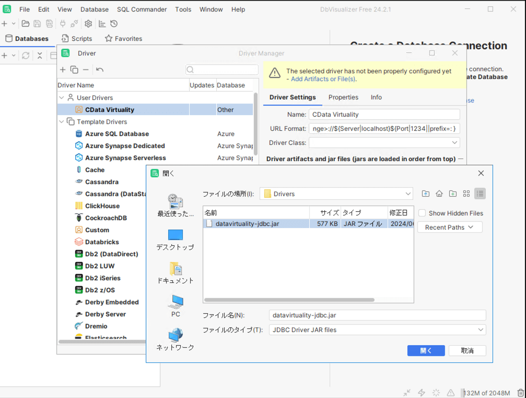The width and height of the screenshot is (526, 398).
Task: Open the File menu
Action: pos(25,9)
